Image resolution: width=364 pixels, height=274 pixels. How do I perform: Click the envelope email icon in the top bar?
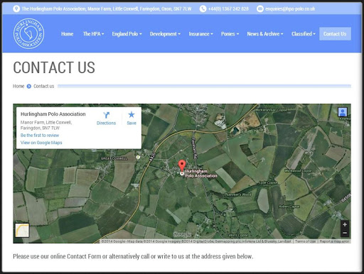coord(260,9)
